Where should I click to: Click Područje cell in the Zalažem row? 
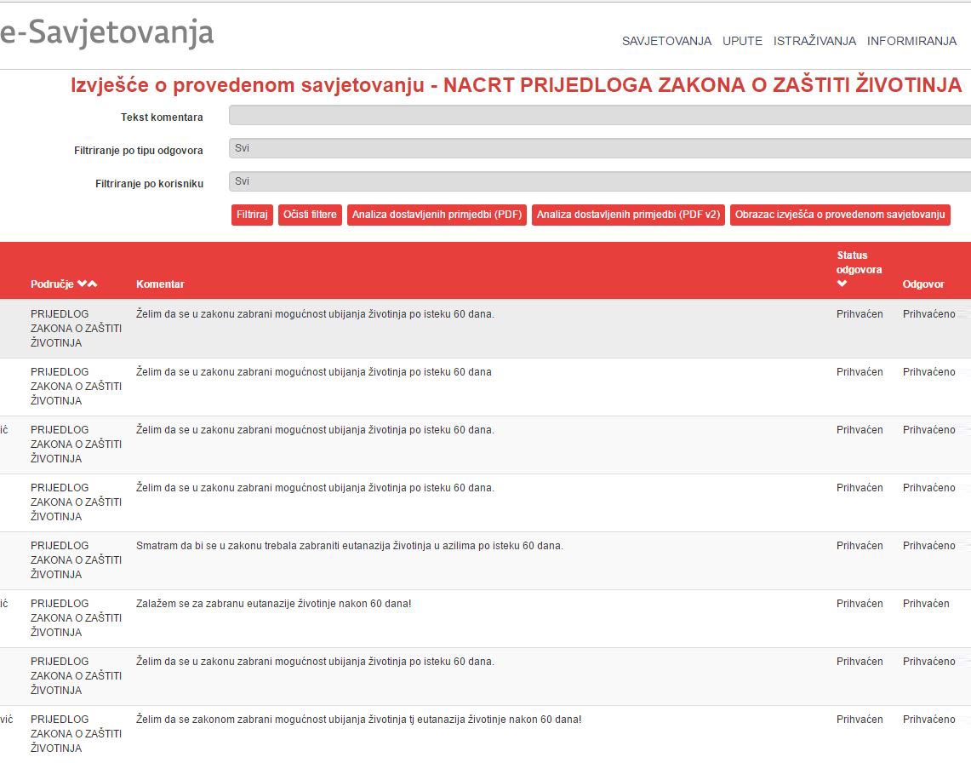pyautogui.click(x=77, y=618)
